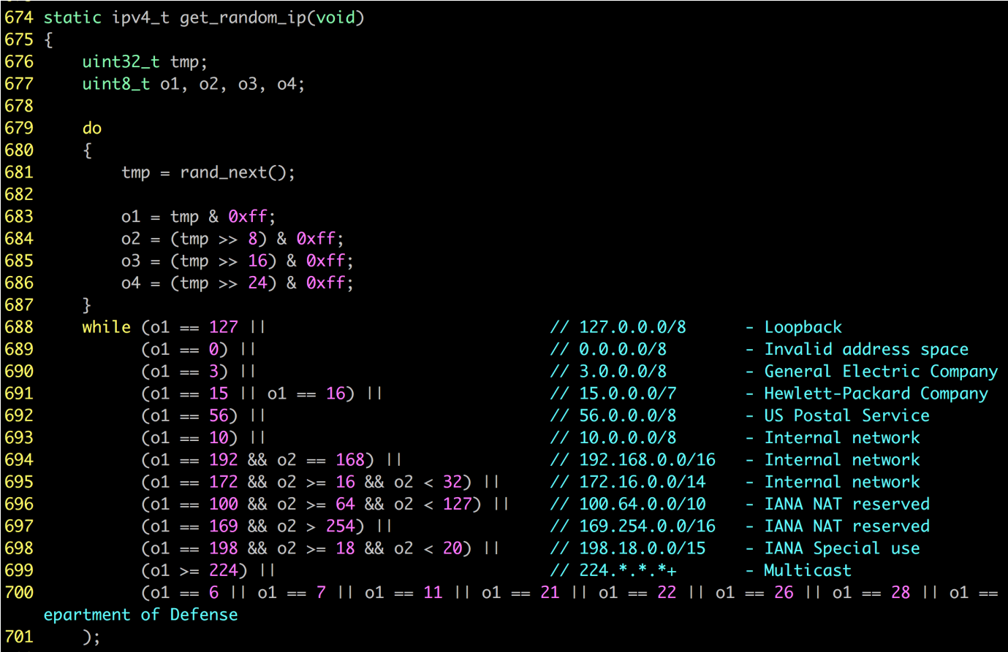This screenshot has height=652, width=1008.
Task: Click the value 24 in the o4 shift
Action: [257, 283]
